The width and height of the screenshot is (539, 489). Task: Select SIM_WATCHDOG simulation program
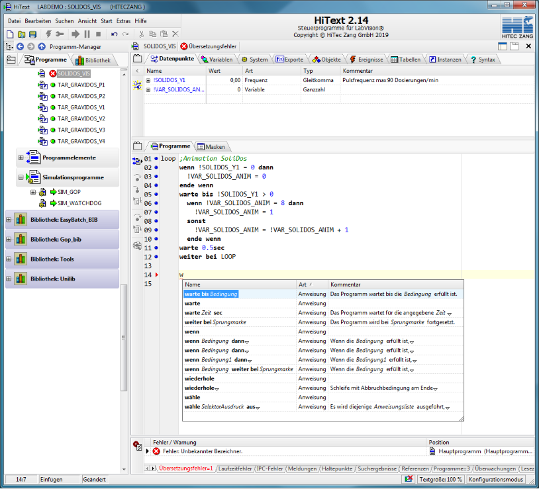click(79, 203)
